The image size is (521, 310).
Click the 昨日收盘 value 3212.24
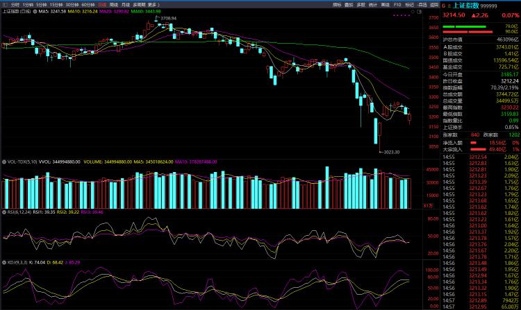[x=510, y=81]
